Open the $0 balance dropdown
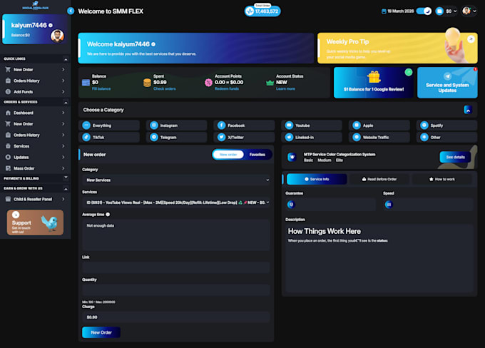Screen dimensions: 485x348 click(446, 11)
